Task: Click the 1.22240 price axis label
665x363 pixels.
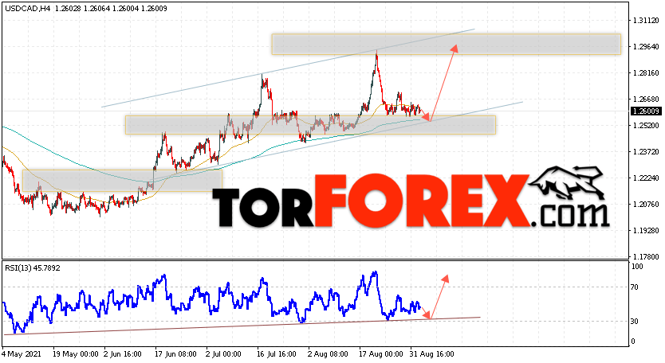Action: 646,178
